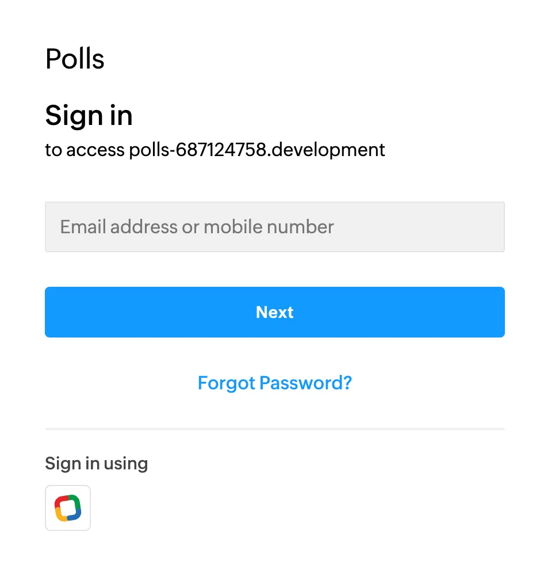Start password recovery via Forgot Password?

coord(274,383)
